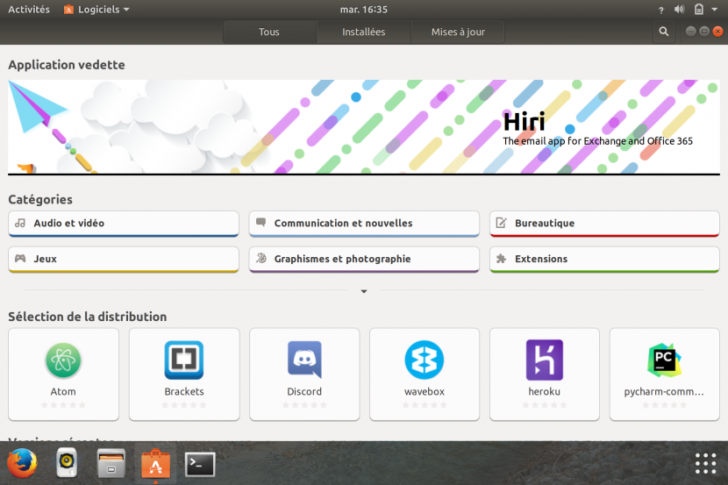
Task: Open the Bureautique category
Action: tap(604, 224)
